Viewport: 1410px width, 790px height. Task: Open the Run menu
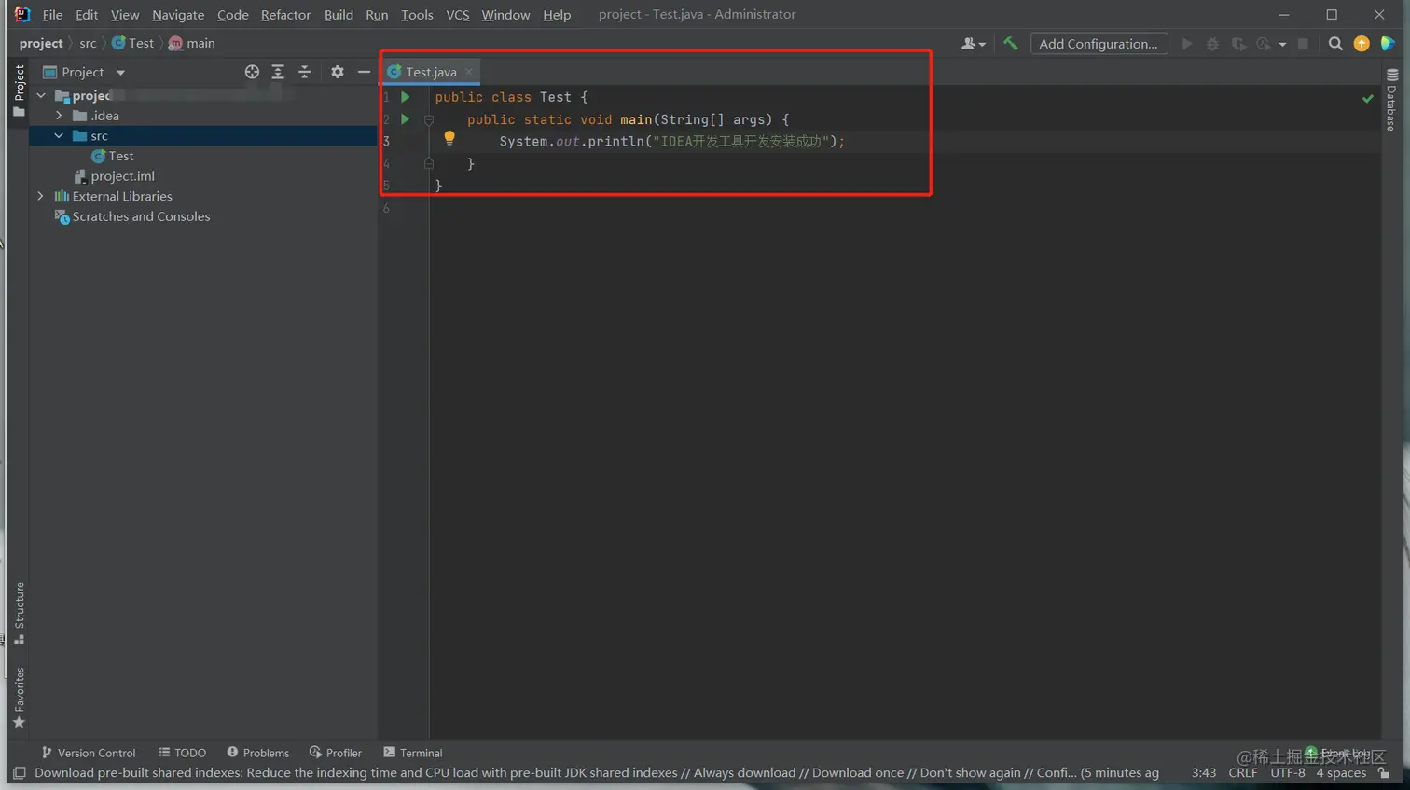(377, 15)
